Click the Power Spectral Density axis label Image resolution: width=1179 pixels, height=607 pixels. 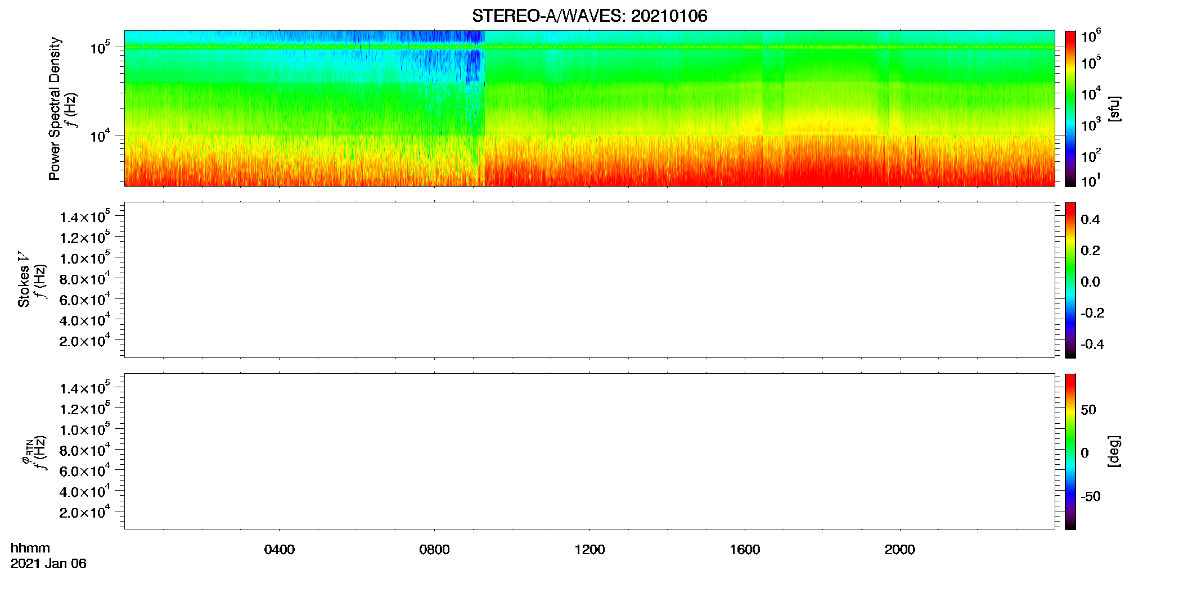[55, 108]
